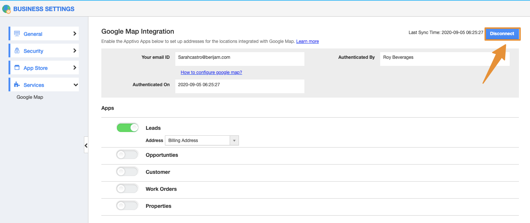The height and width of the screenshot is (223, 530).
Task: Disable the Leads toggle switch
Action: click(x=127, y=128)
